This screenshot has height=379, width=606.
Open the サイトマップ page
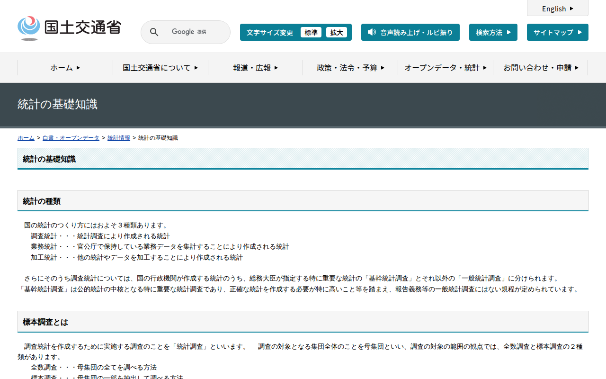558,32
